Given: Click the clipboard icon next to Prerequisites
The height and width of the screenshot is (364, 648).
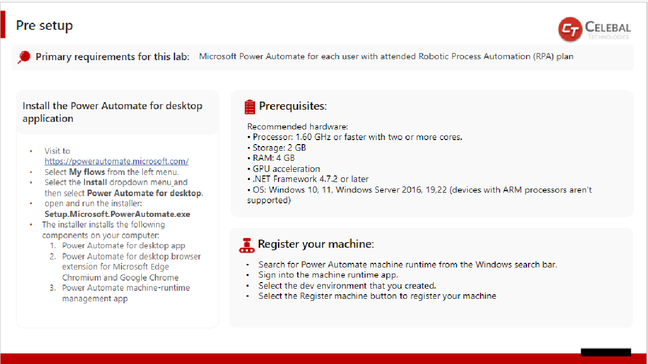Looking at the screenshot, I should [250, 107].
